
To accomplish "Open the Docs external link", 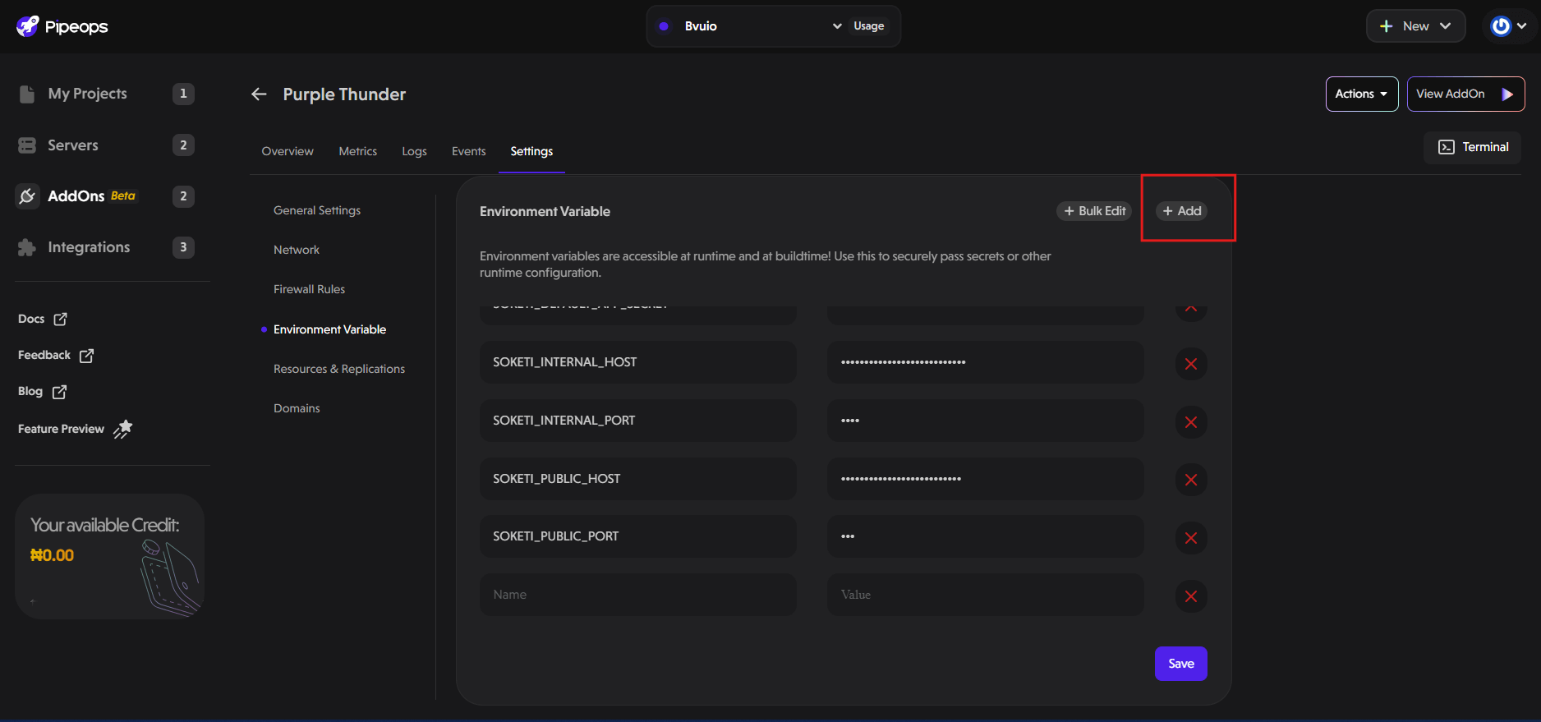I will click(43, 319).
